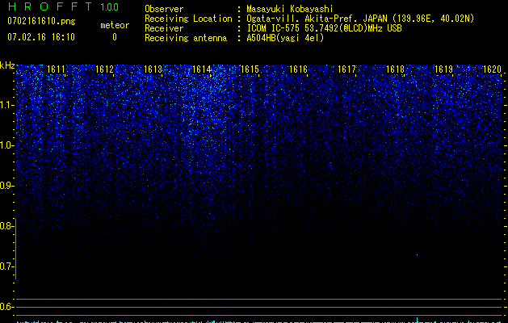Click the 1617 time marker
Image resolution: width=508 pixels, height=323 pixels.
tap(346, 69)
